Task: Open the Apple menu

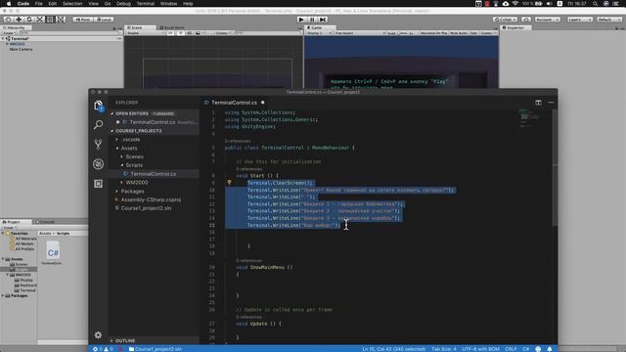Action: [9, 4]
